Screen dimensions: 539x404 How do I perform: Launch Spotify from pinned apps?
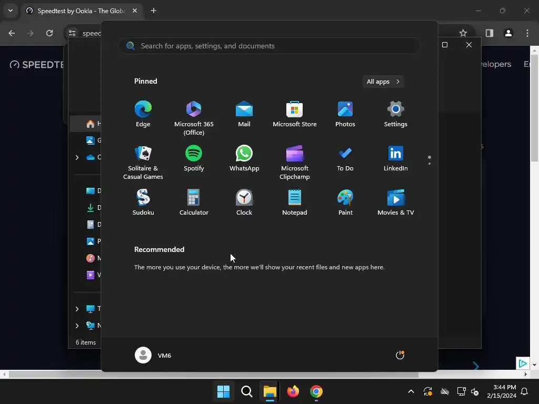coord(194,158)
